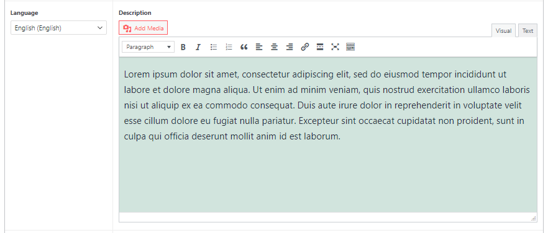Apply italic formatting with the I icon
Screen dimensions: 548x233
point(198,47)
